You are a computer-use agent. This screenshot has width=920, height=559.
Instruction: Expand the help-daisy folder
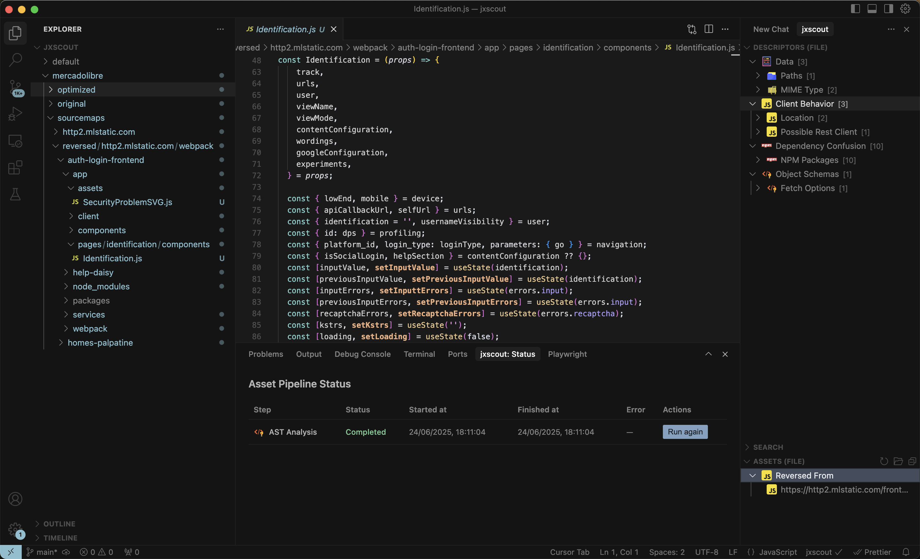pos(133,272)
